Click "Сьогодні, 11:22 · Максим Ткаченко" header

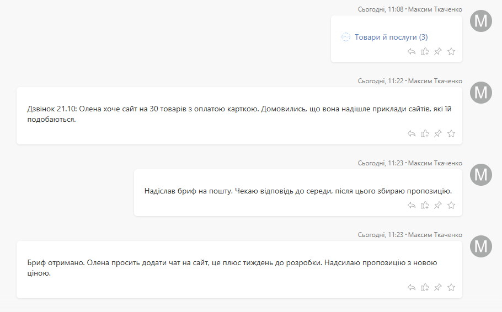410,81
